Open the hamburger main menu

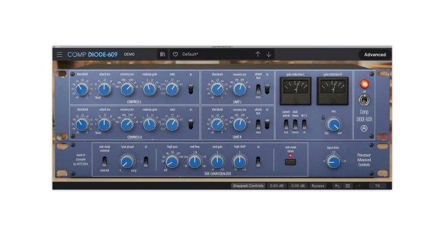(x=59, y=54)
